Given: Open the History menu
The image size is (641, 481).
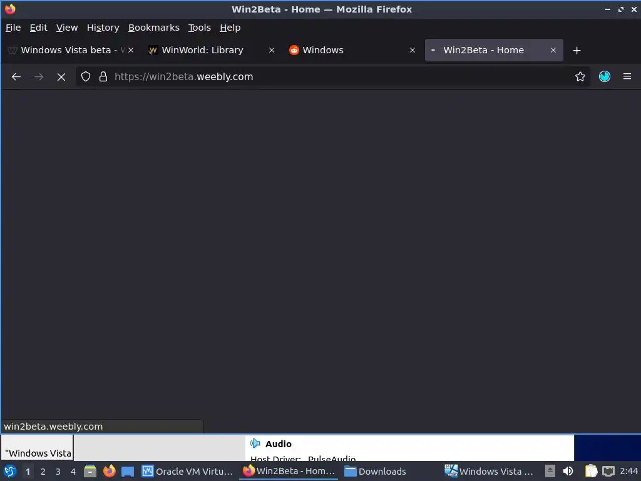Looking at the screenshot, I should pos(103,28).
